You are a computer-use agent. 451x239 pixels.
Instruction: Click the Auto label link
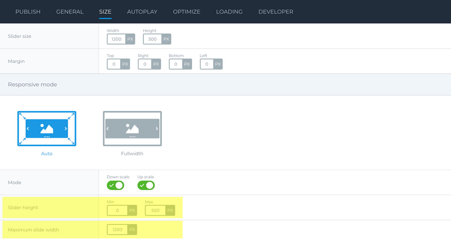(47, 154)
